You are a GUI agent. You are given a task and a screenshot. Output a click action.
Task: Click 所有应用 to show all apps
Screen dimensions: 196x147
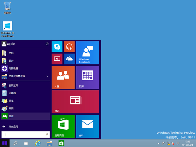pyautogui.click(x=13, y=126)
